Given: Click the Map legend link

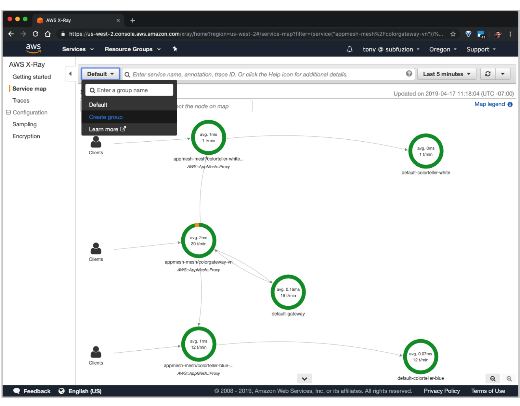Looking at the screenshot, I should [x=489, y=104].
